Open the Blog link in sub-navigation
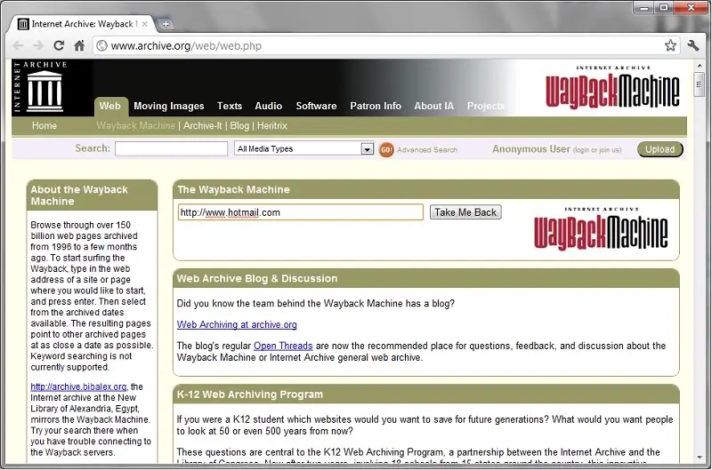 [x=239, y=125]
